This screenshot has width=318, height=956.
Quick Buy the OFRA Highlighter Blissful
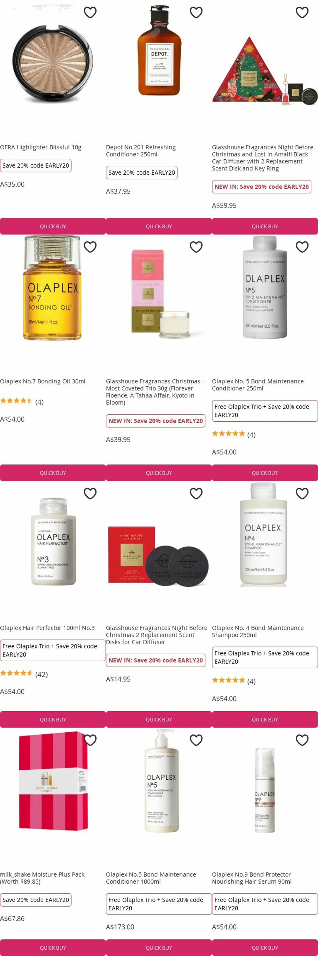[x=53, y=226]
